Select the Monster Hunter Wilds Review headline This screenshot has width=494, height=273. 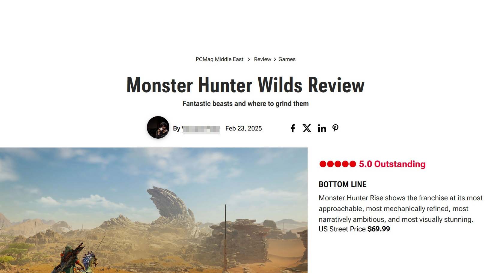pos(246,85)
